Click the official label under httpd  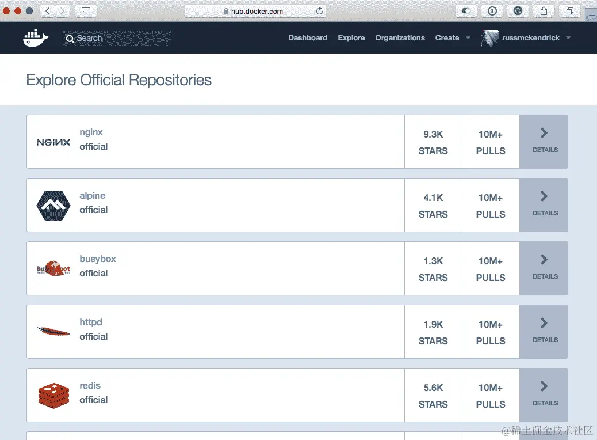tap(94, 336)
